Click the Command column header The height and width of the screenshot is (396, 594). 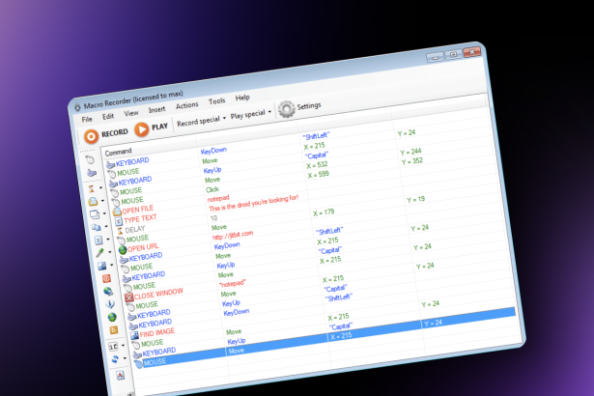(118, 153)
